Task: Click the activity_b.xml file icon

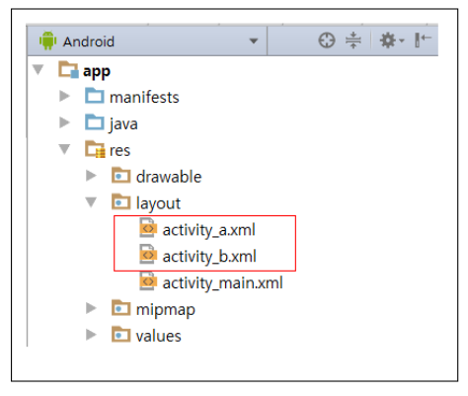Action: 148,254
